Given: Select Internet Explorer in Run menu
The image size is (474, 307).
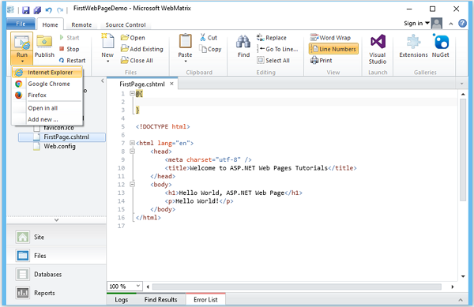Looking at the screenshot, I should click(47, 72).
